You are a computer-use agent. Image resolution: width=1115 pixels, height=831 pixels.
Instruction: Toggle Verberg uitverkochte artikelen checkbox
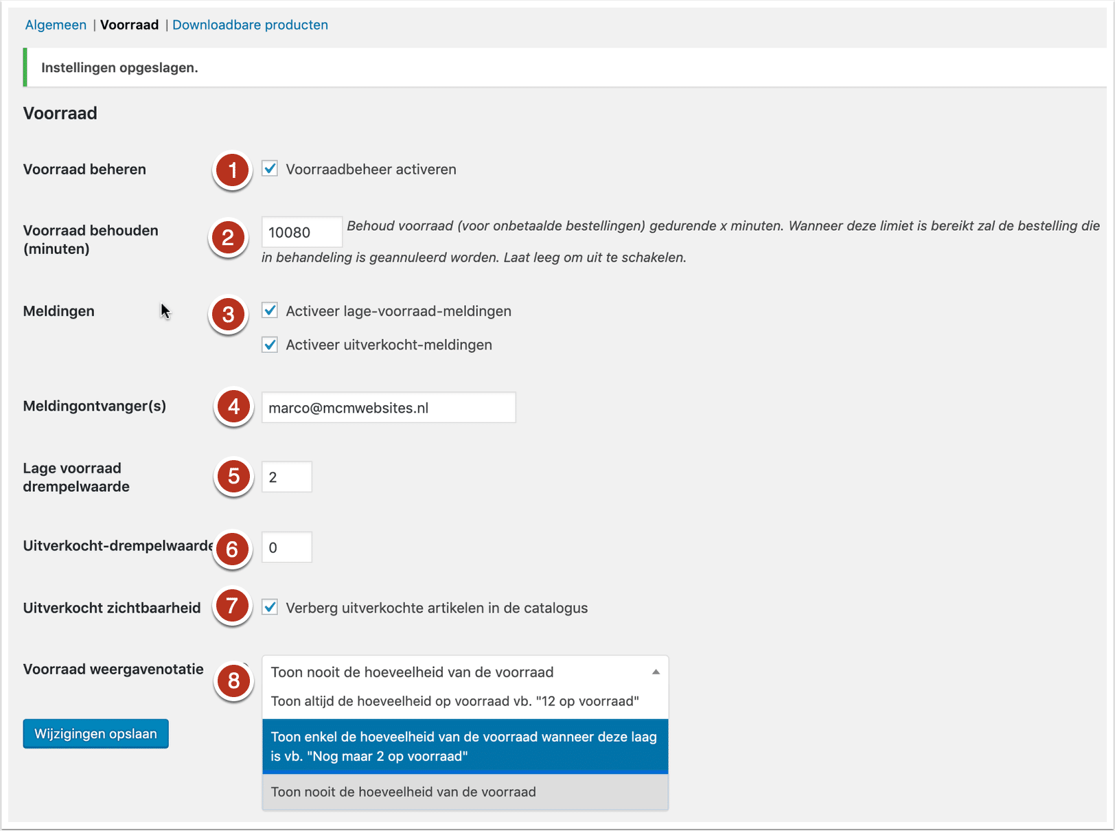270,607
